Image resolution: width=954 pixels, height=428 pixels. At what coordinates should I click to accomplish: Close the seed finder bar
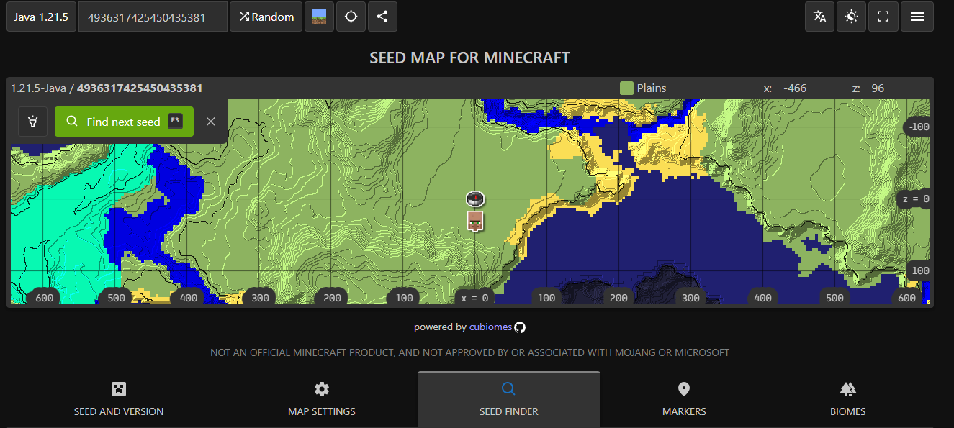(x=211, y=122)
